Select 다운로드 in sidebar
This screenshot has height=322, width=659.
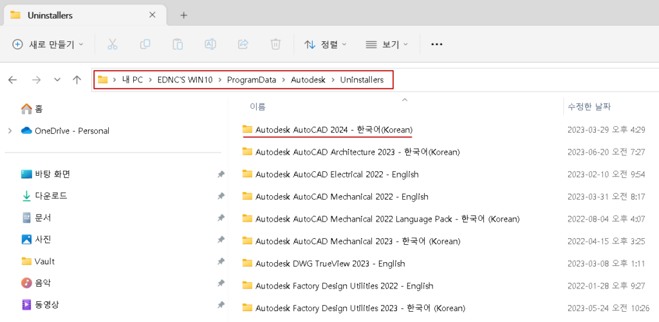(44, 196)
